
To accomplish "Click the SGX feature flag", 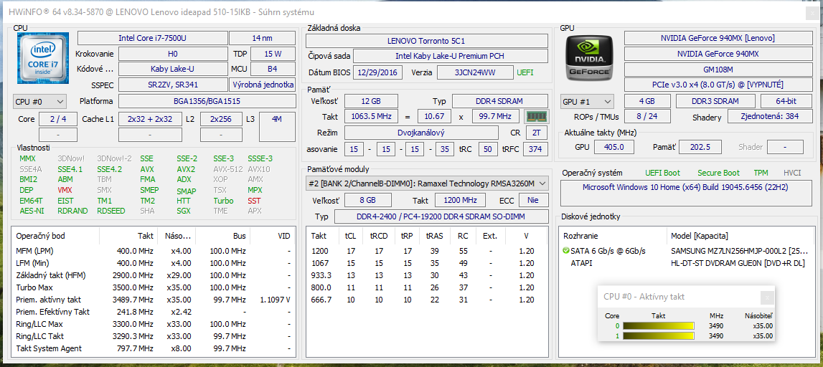I will click(x=183, y=211).
